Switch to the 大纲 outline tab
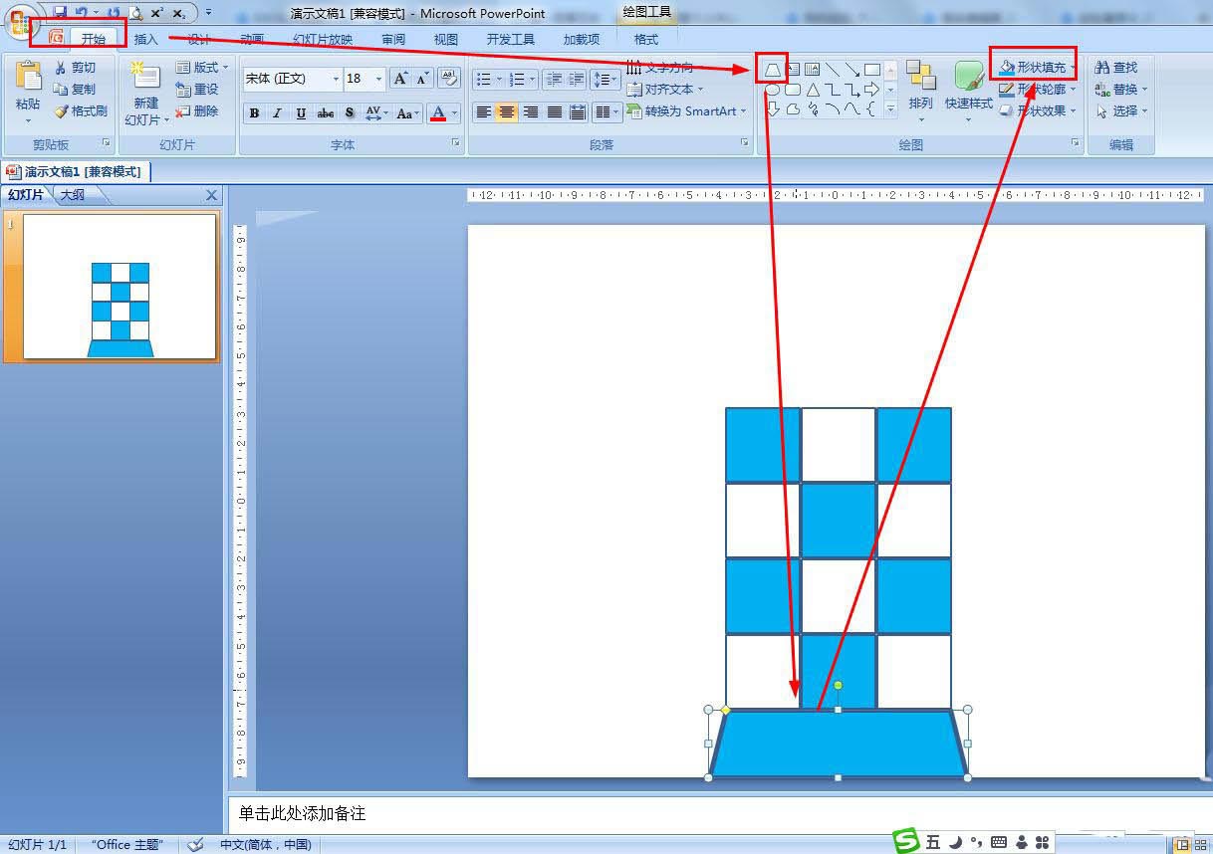 (x=73, y=195)
